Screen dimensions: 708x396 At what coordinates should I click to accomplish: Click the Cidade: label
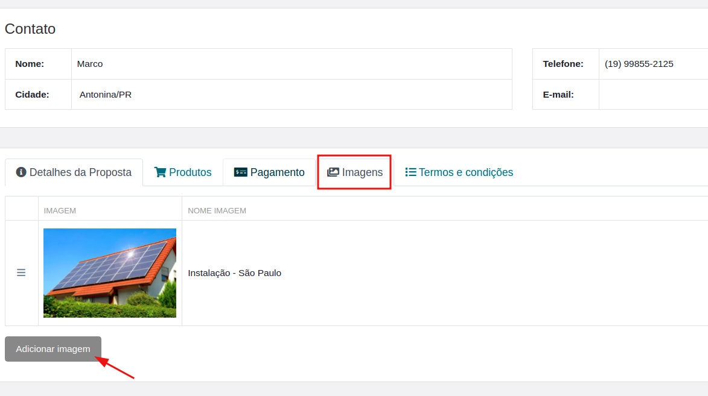click(x=32, y=95)
